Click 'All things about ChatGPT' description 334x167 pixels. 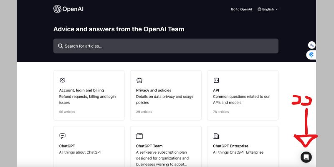point(81,152)
